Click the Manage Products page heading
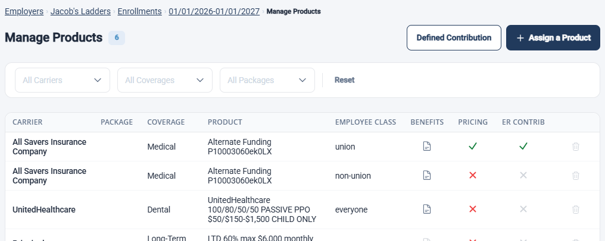The width and height of the screenshot is (605, 241). [54, 37]
